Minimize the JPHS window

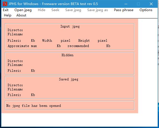(126, 4)
